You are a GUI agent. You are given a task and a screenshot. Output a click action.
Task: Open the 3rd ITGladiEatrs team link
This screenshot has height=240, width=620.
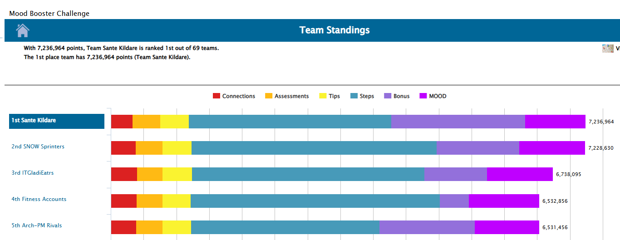(33, 173)
